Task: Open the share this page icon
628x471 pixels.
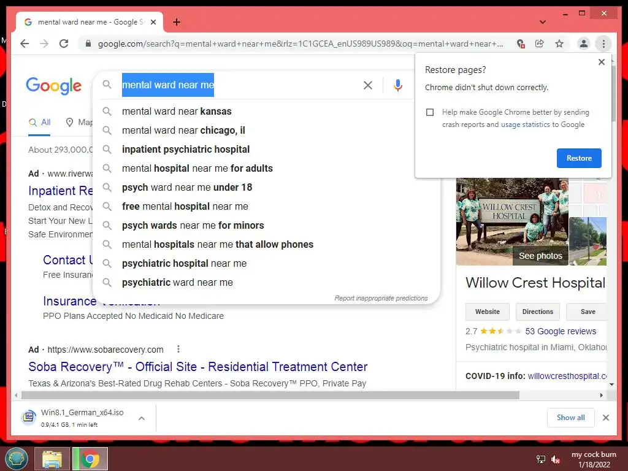Action: click(540, 44)
